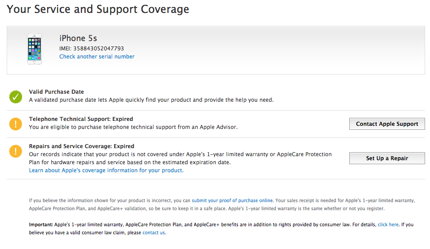Click the telephone technical support eligibility text
Image resolution: width=430 pixels, height=249 pixels.
coord(133,127)
